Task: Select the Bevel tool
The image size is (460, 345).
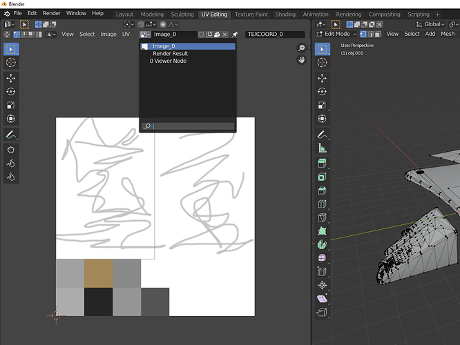Action: point(322,190)
